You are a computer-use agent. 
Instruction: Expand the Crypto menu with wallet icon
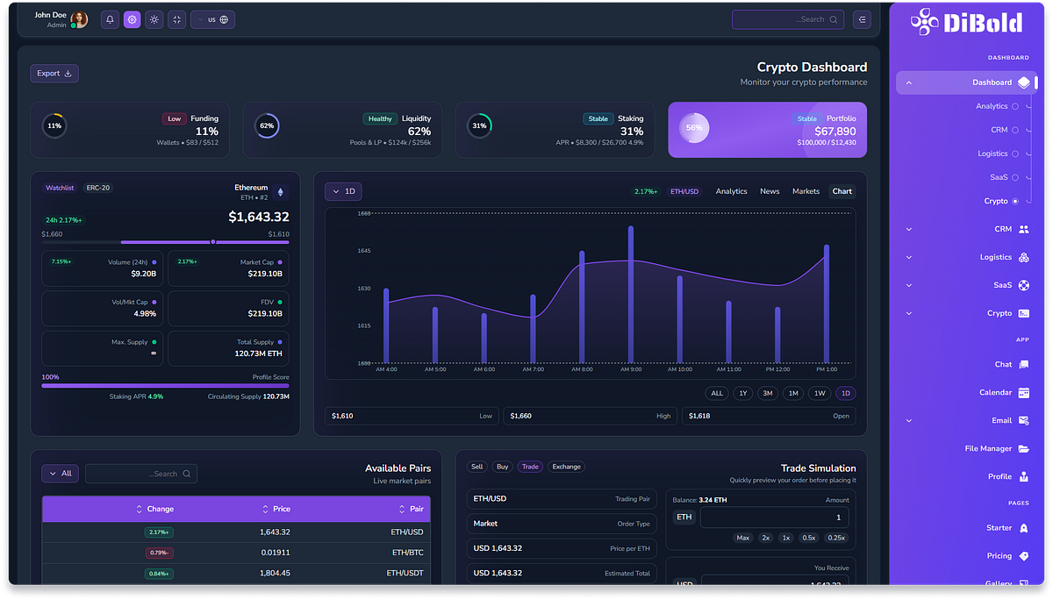point(966,313)
